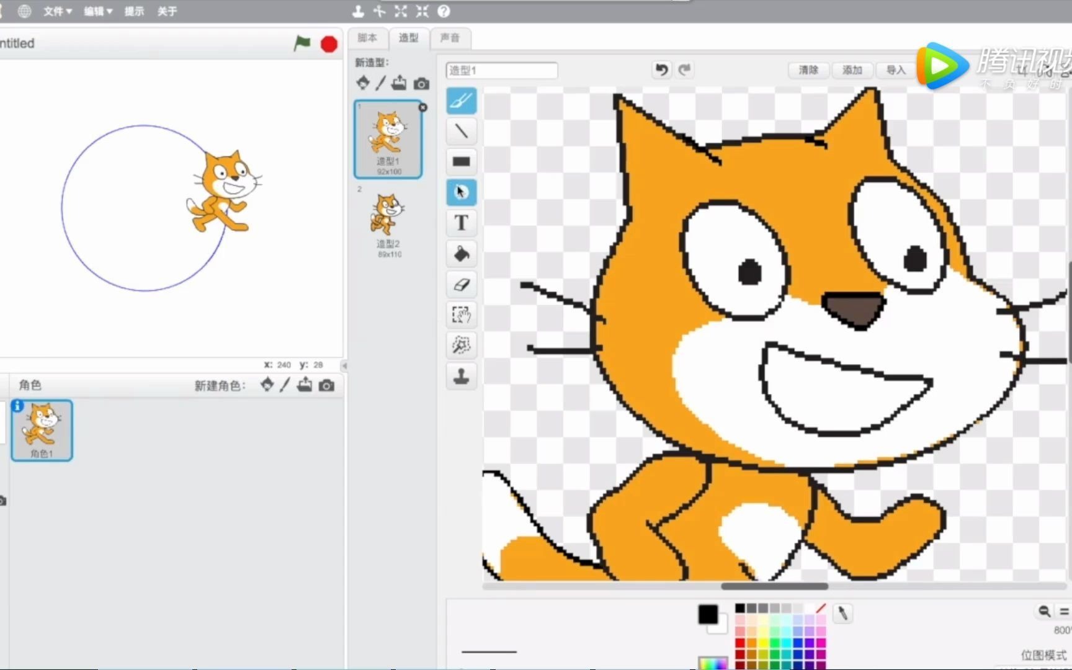Take new costume from camera
This screenshot has height=670, width=1072.
[x=421, y=83]
